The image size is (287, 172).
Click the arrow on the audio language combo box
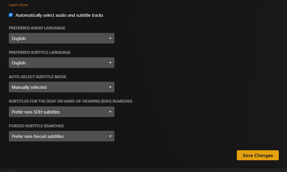(110, 38)
